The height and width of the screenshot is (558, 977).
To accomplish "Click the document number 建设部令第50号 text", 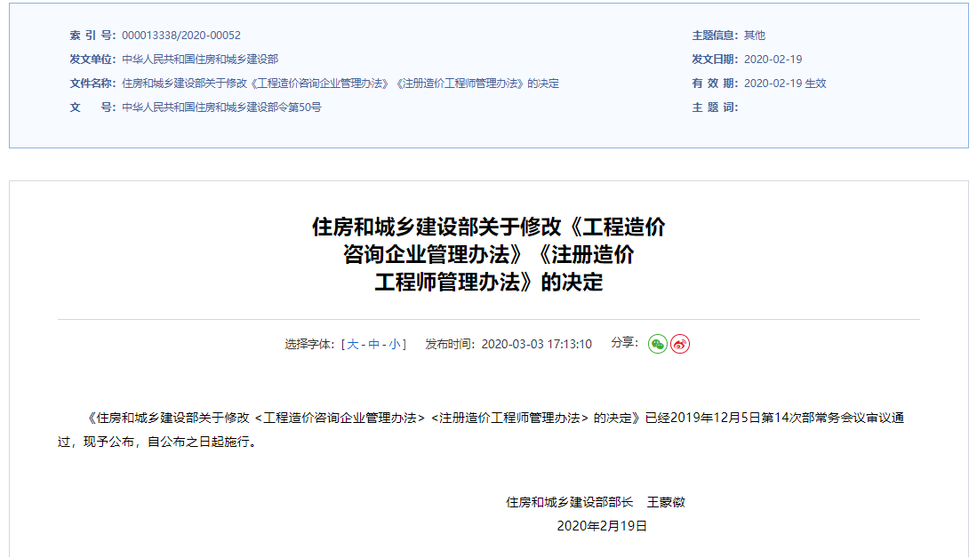I will (x=221, y=108).
